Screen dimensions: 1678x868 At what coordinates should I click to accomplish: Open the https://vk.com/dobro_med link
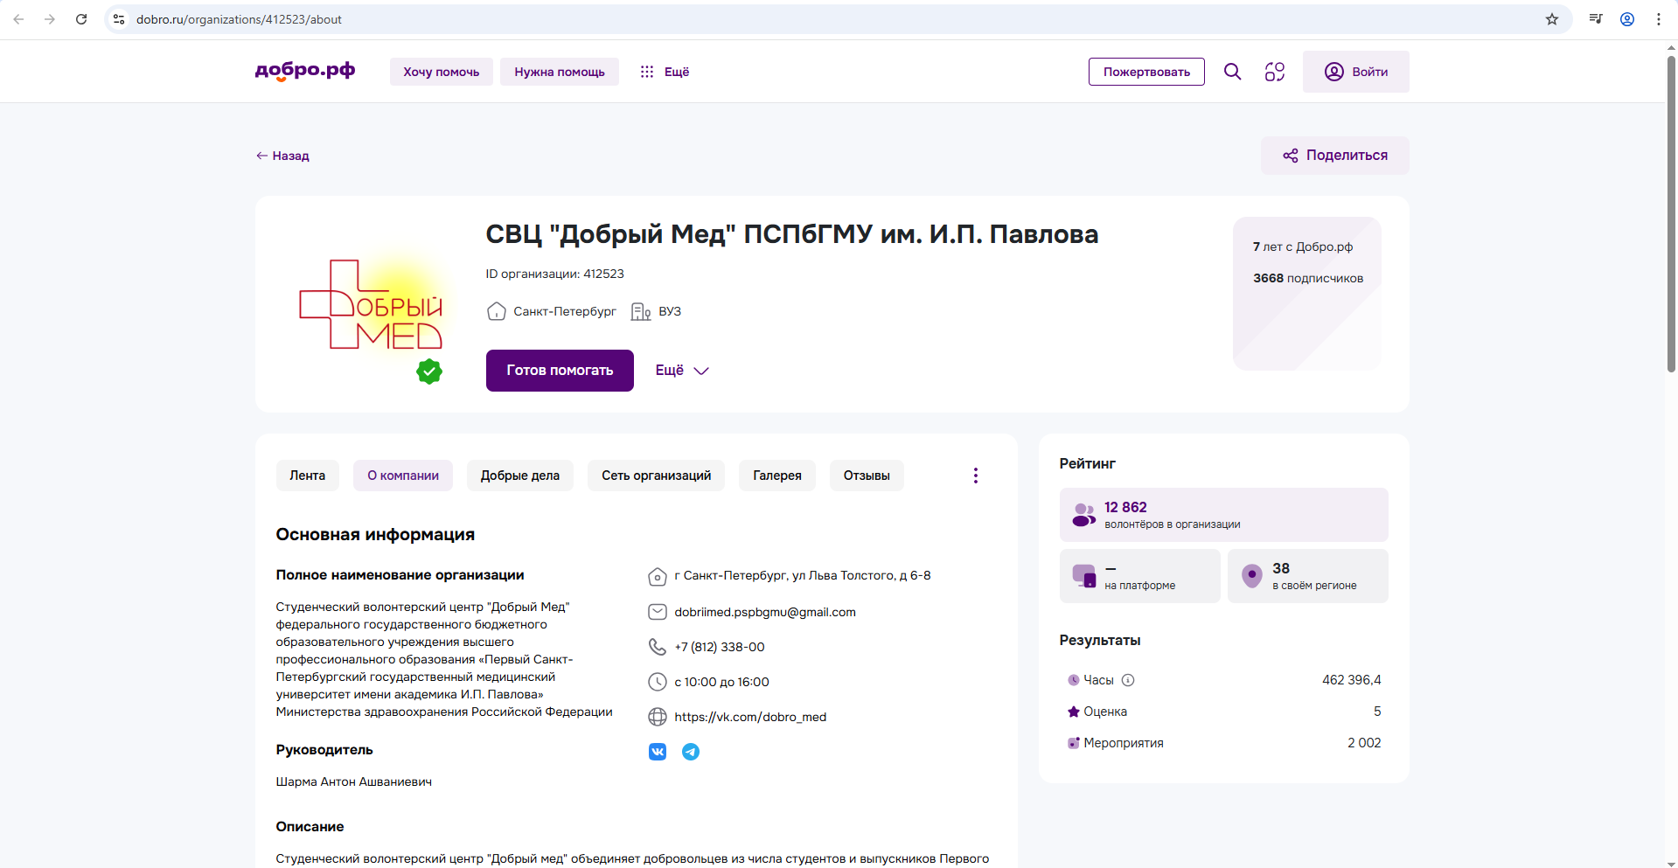click(750, 717)
